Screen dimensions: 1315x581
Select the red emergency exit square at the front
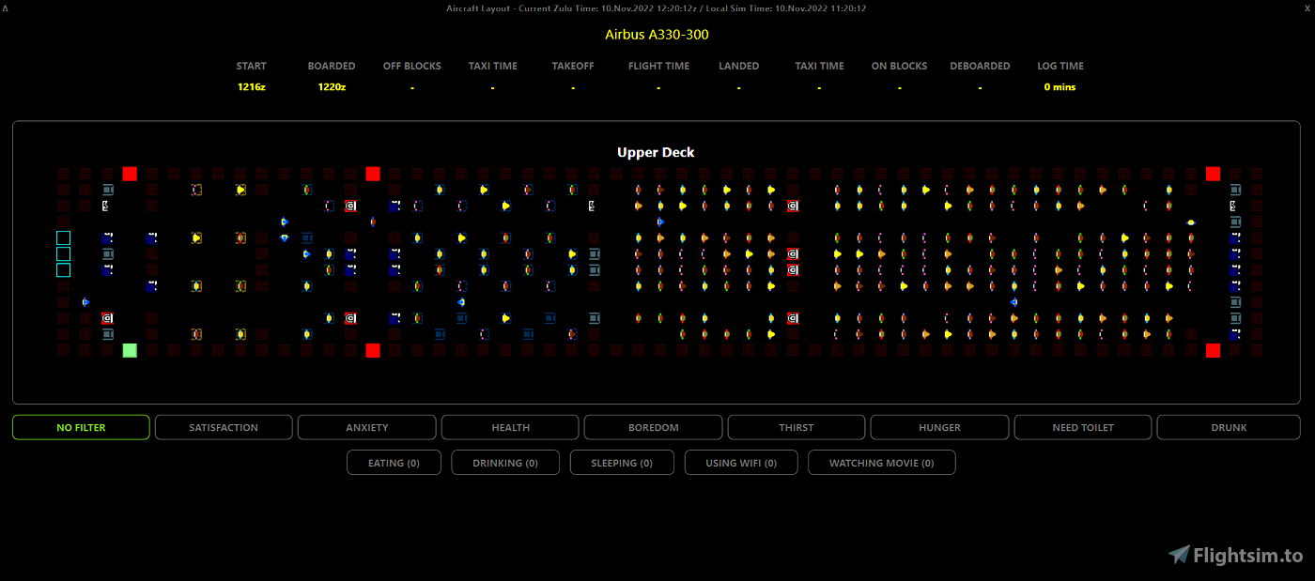(x=130, y=174)
